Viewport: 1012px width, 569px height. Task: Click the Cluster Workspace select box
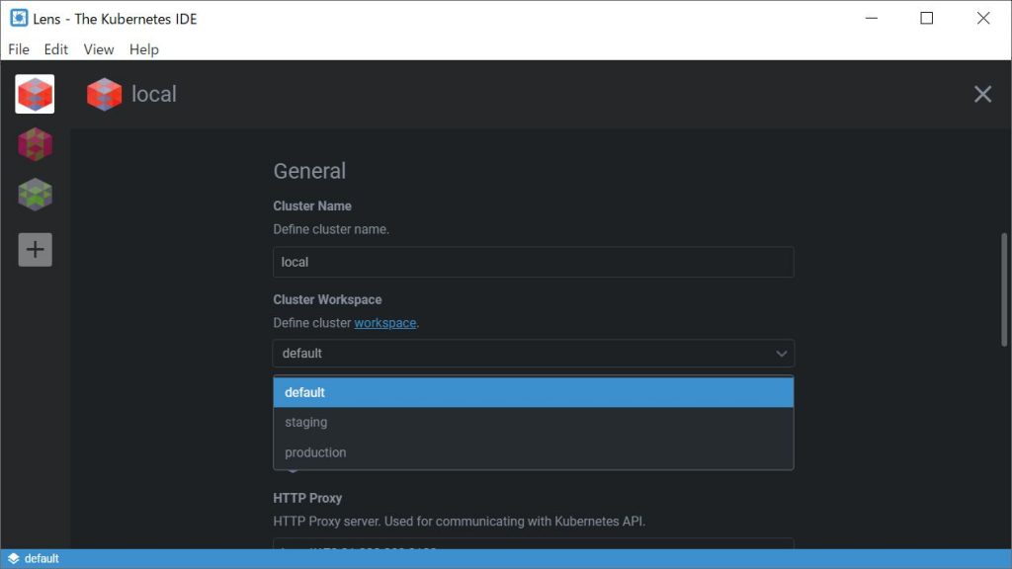(x=533, y=354)
